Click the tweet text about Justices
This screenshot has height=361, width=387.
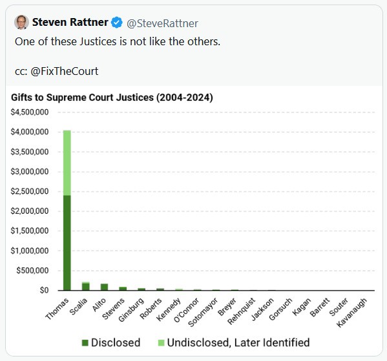117,41
